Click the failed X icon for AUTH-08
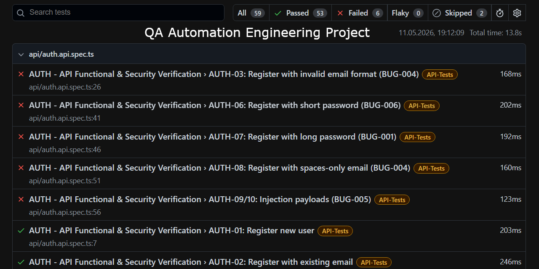The height and width of the screenshot is (269, 539). pyautogui.click(x=21, y=168)
